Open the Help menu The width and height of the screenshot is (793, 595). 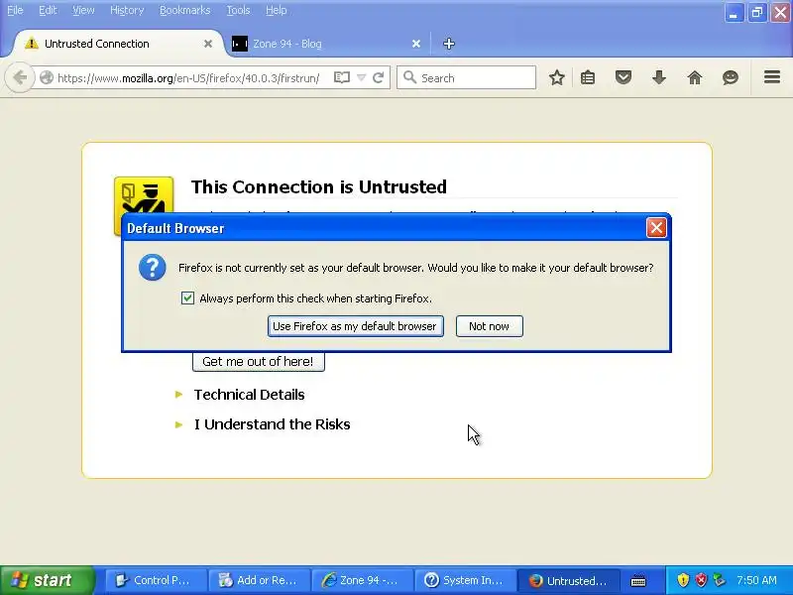277,10
